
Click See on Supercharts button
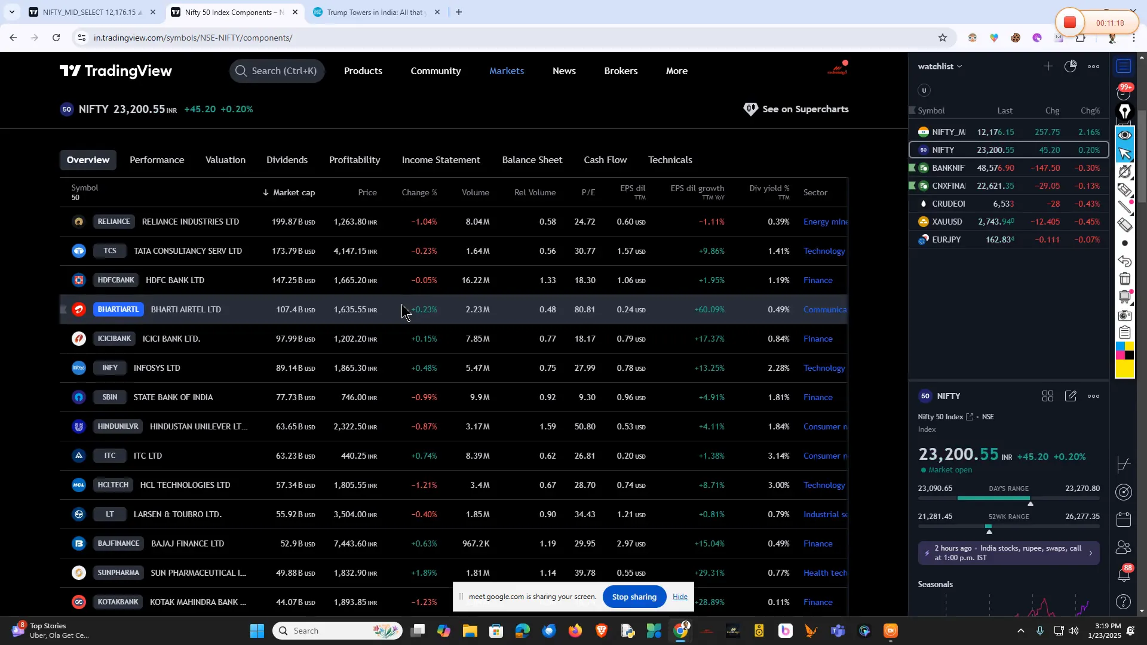coord(796,109)
